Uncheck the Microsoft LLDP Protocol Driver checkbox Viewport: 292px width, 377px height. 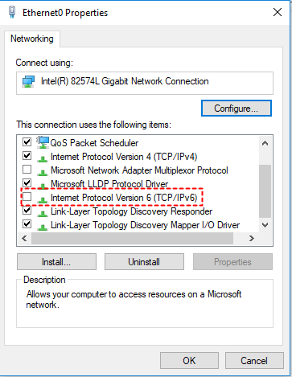tap(27, 183)
